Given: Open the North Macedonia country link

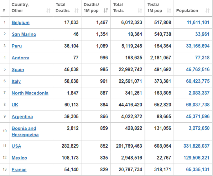Looking at the screenshot, I should (30, 93).
